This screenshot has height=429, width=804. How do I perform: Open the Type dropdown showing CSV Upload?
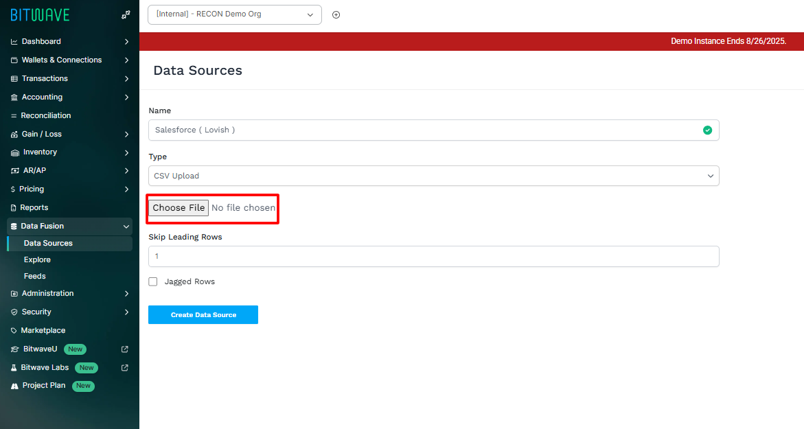pyautogui.click(x=434, y=176)
